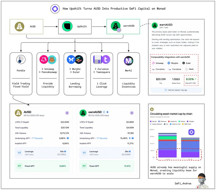Click the Euler integration chip

(x=187, y=63)
